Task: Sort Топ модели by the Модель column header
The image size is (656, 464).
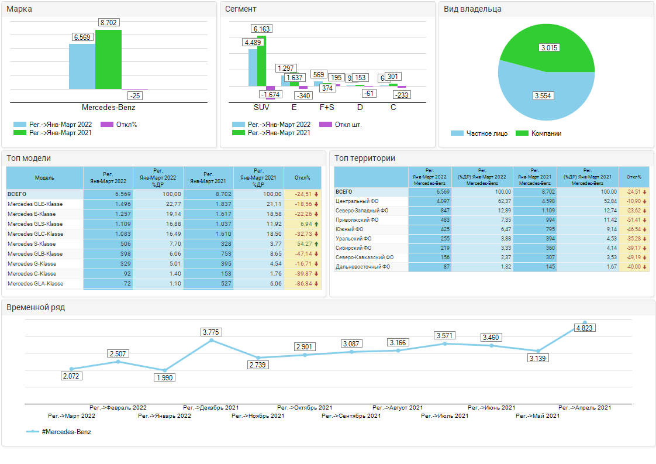Action: [44, 177]
